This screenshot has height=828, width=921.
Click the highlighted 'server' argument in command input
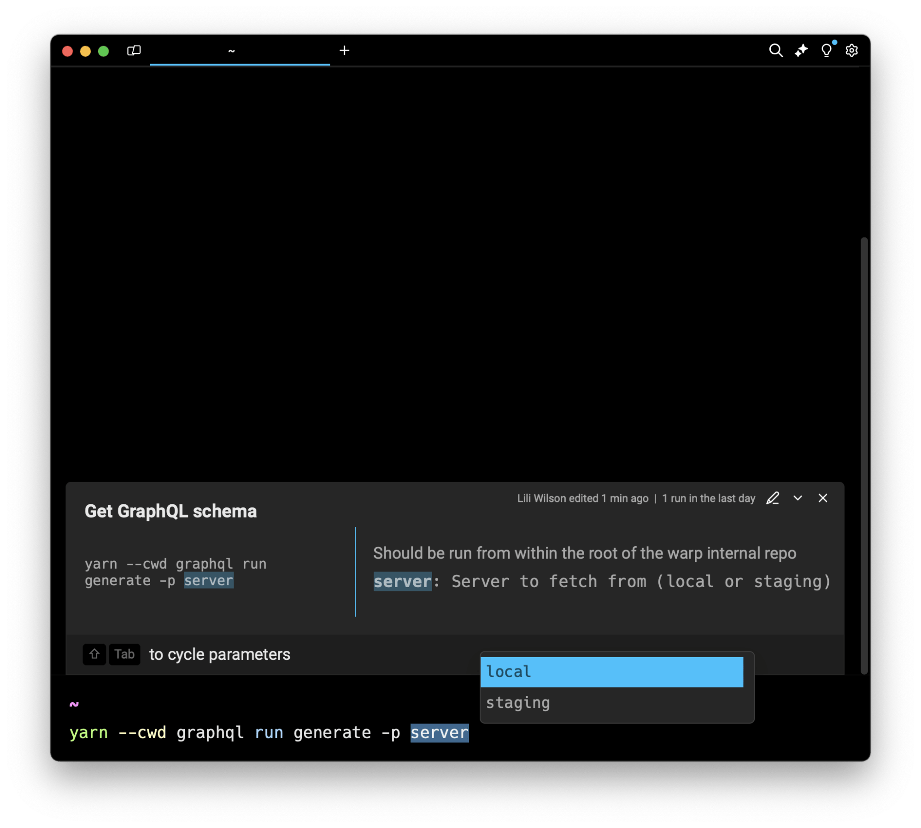(439, 733)
